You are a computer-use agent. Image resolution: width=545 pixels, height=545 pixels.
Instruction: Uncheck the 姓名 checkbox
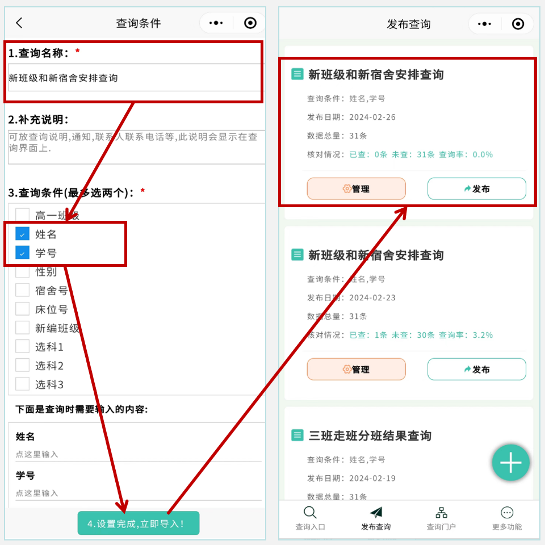click(22, 234)
